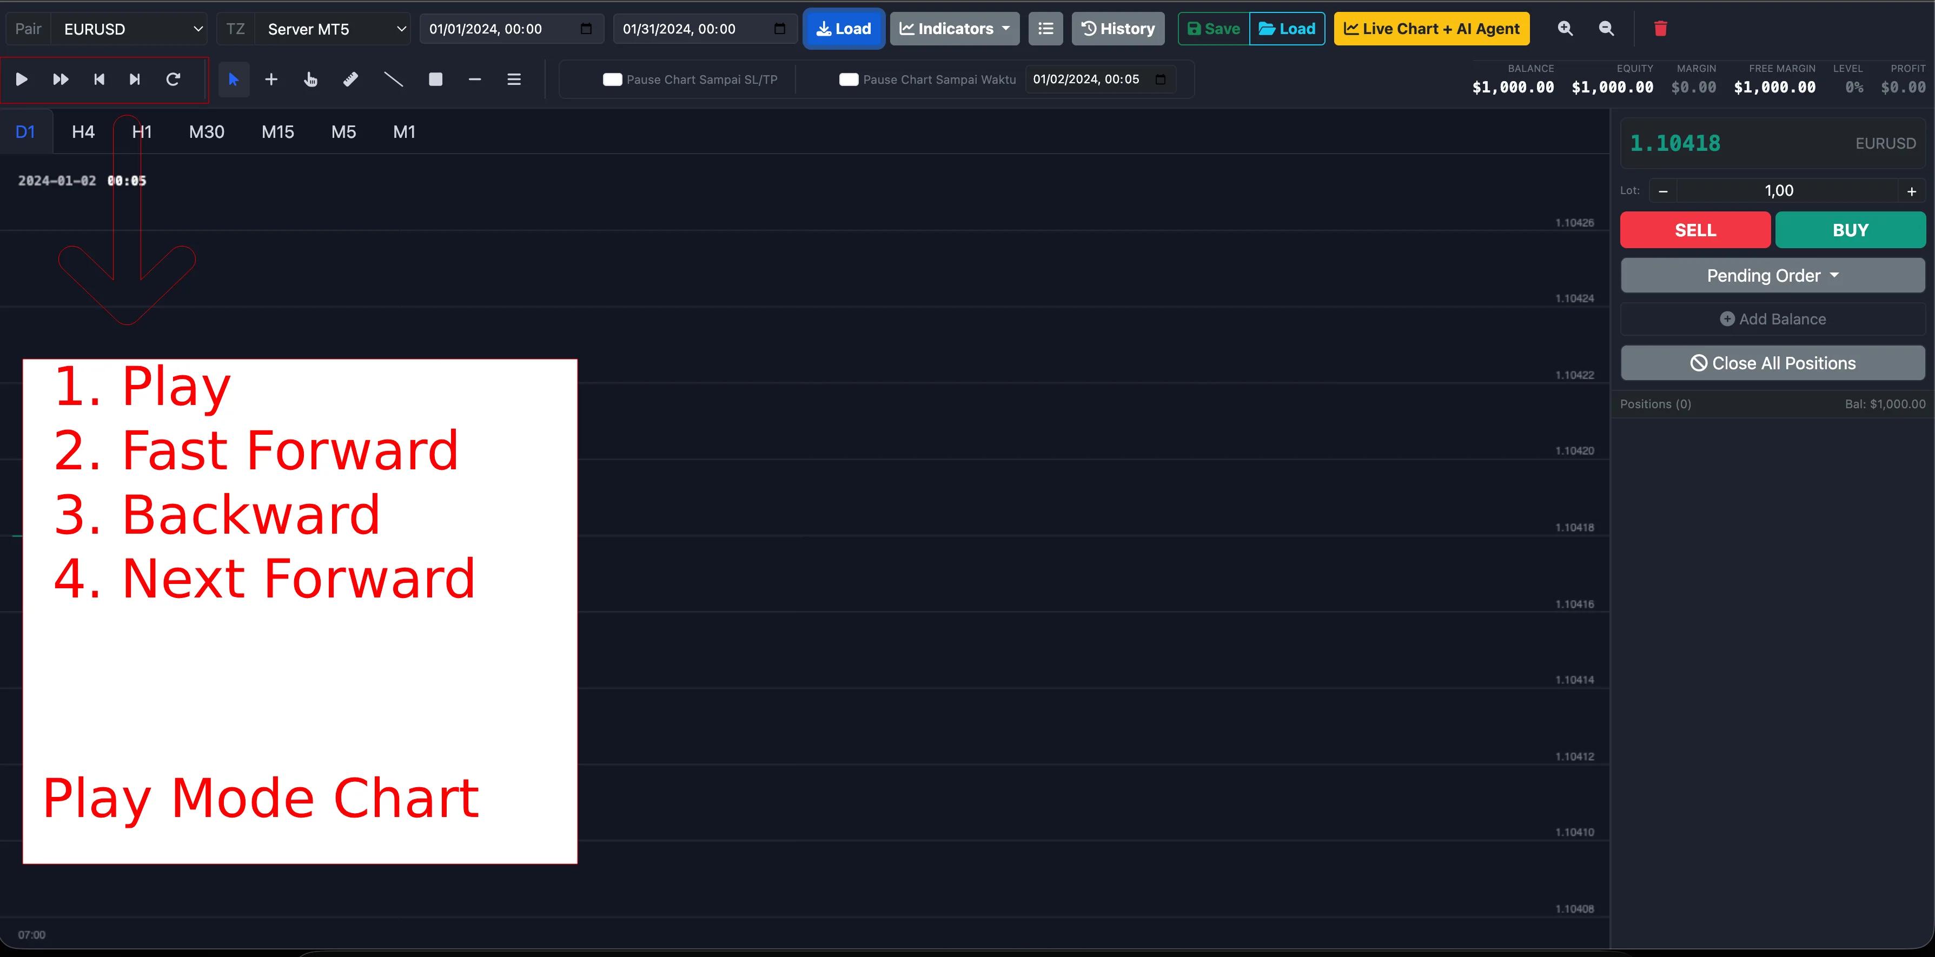The width and height of the screenshot is (1935, 957).
Task: Expand the Indicators dropdown menu
Action: 954,29
